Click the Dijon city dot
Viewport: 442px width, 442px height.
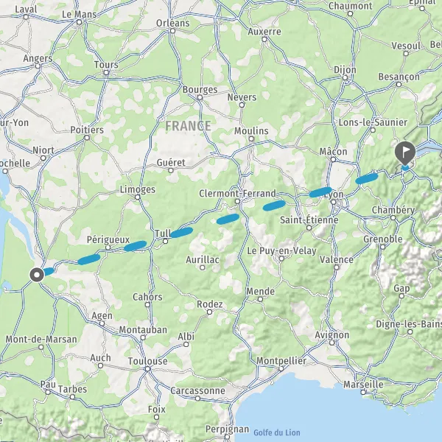[345, 78]
